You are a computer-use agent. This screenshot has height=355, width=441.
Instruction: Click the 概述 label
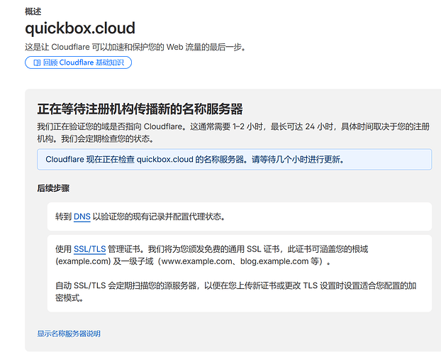click(33, 11)
